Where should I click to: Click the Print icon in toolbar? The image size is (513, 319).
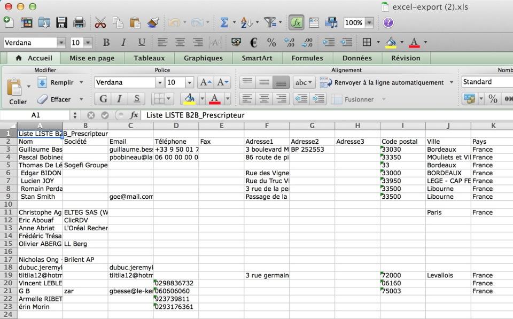[x=79, y=22]
